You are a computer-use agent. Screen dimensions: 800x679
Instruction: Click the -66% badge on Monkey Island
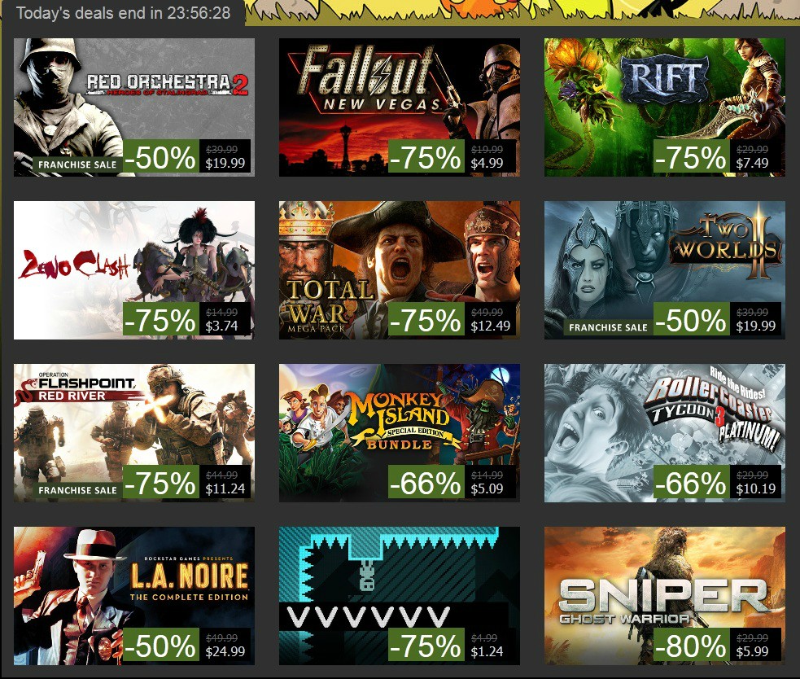click(x=426, y=482)
